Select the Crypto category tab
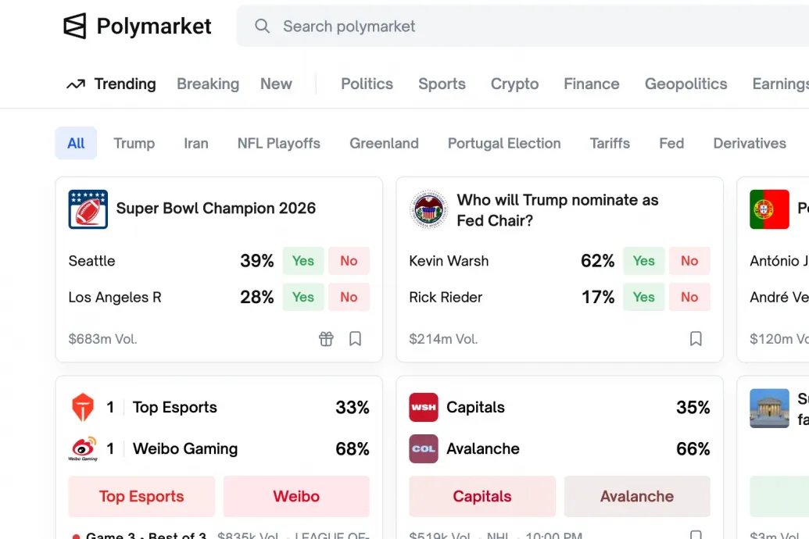This screenshot has width=809, height=539. [x=514, y=84]
